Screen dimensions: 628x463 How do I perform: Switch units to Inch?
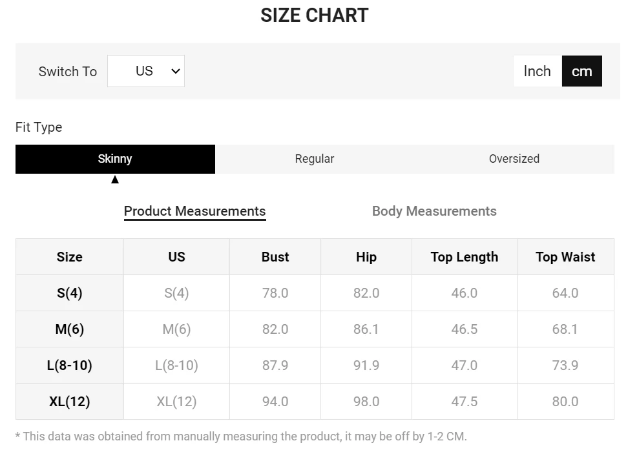(x=537, y=71)
